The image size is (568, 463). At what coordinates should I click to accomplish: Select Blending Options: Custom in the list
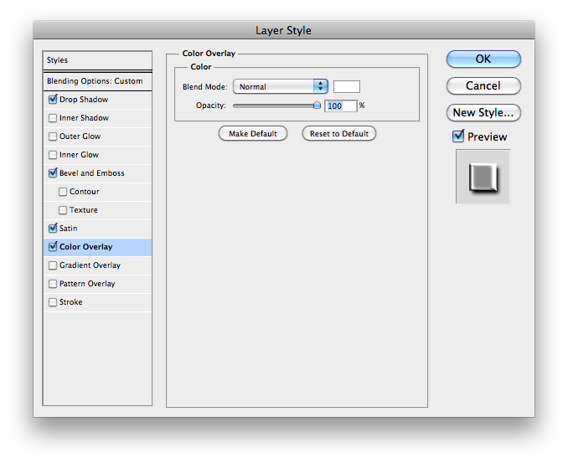[95, 81]
